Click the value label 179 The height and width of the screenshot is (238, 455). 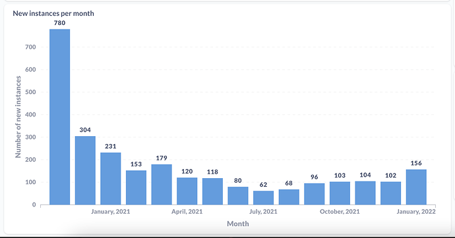[x=162, y=158]
